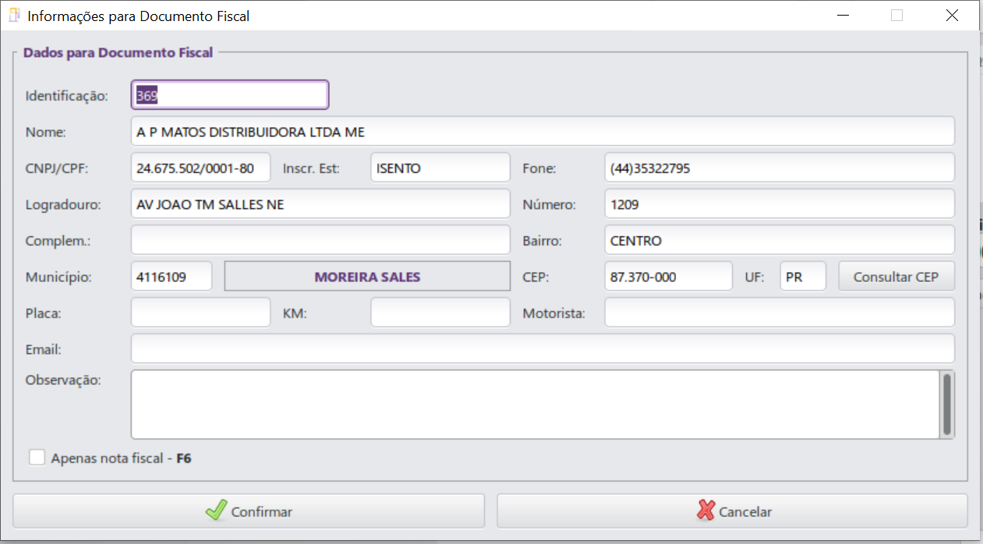Focus the Inscr. Est field showing ISENTO
983x544 pixels.
[440, 168]
